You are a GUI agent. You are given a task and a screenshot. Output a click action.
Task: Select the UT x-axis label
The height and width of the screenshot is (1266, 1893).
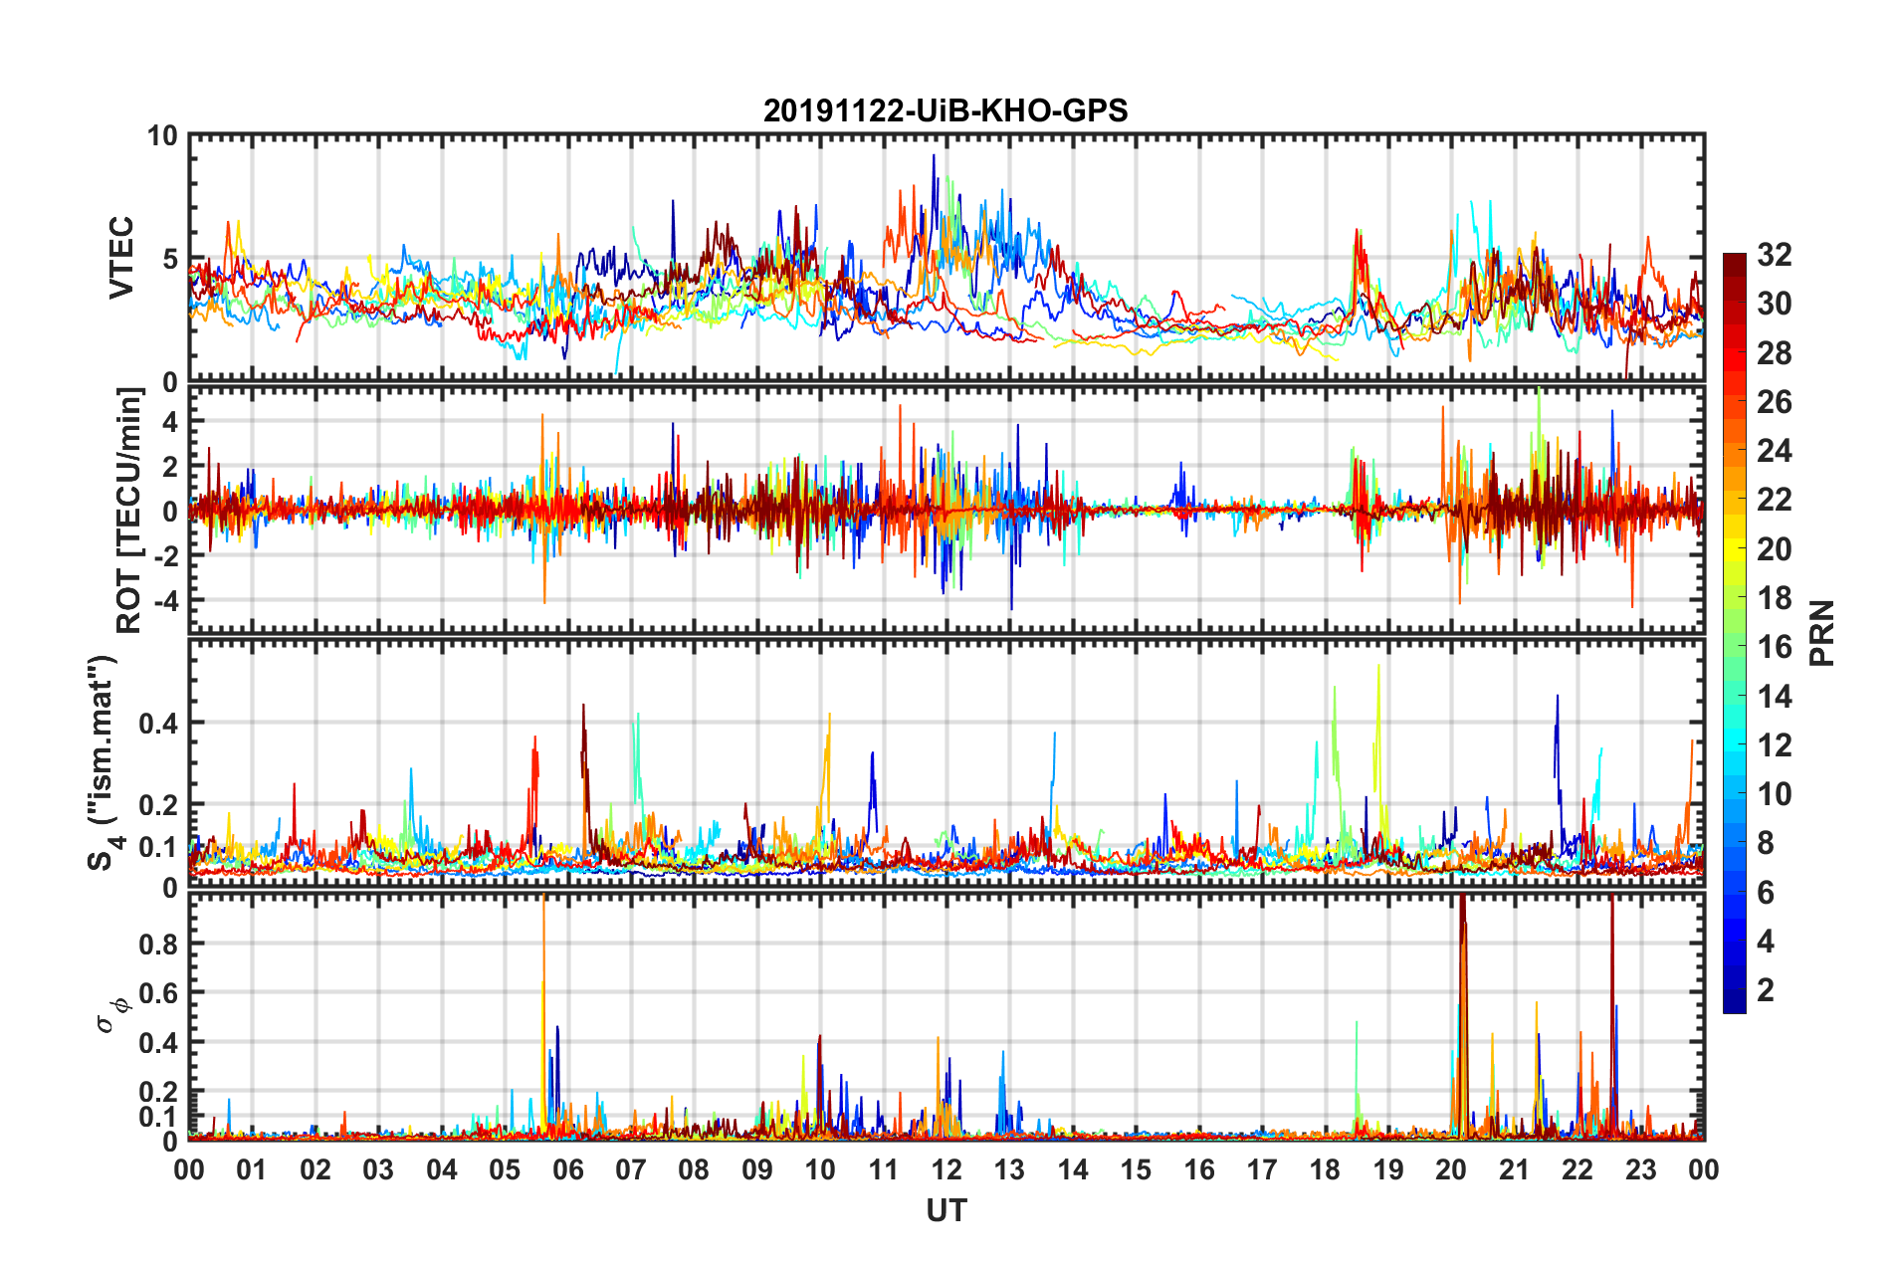click(946, 1210)
